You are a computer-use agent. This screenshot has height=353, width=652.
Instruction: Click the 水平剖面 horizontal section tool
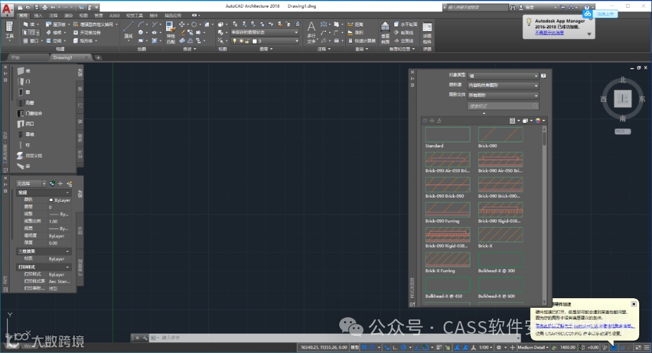pyautogui.click(x=406, y=25)
